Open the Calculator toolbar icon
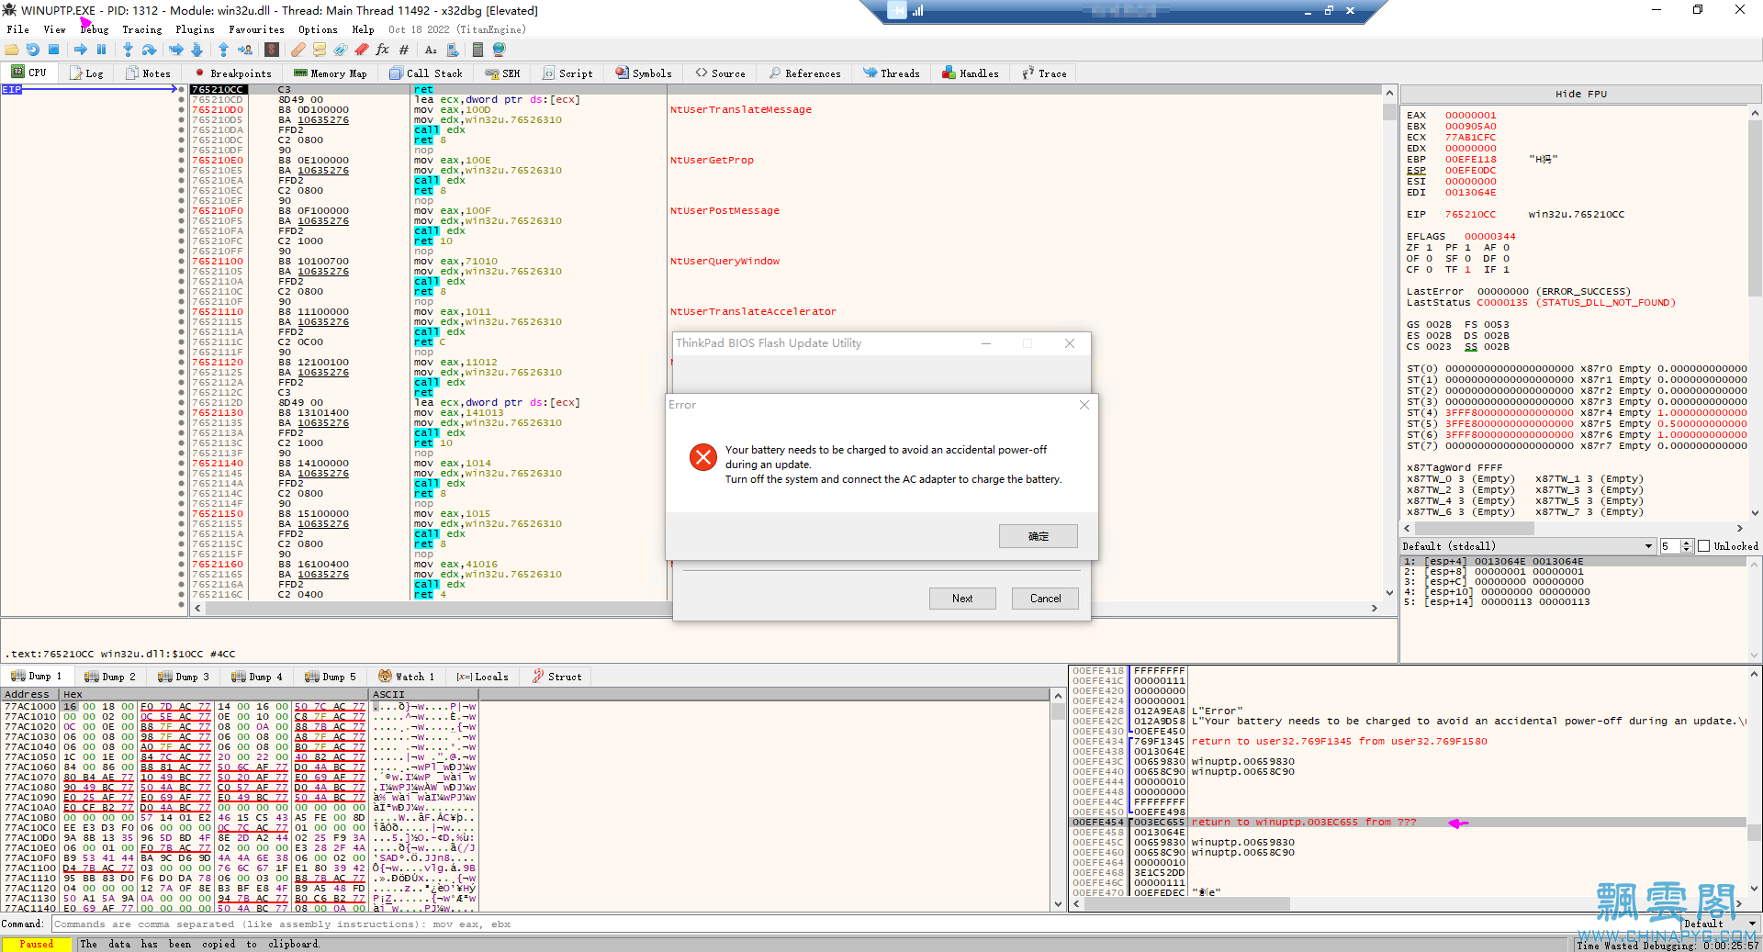 point(477,50)
